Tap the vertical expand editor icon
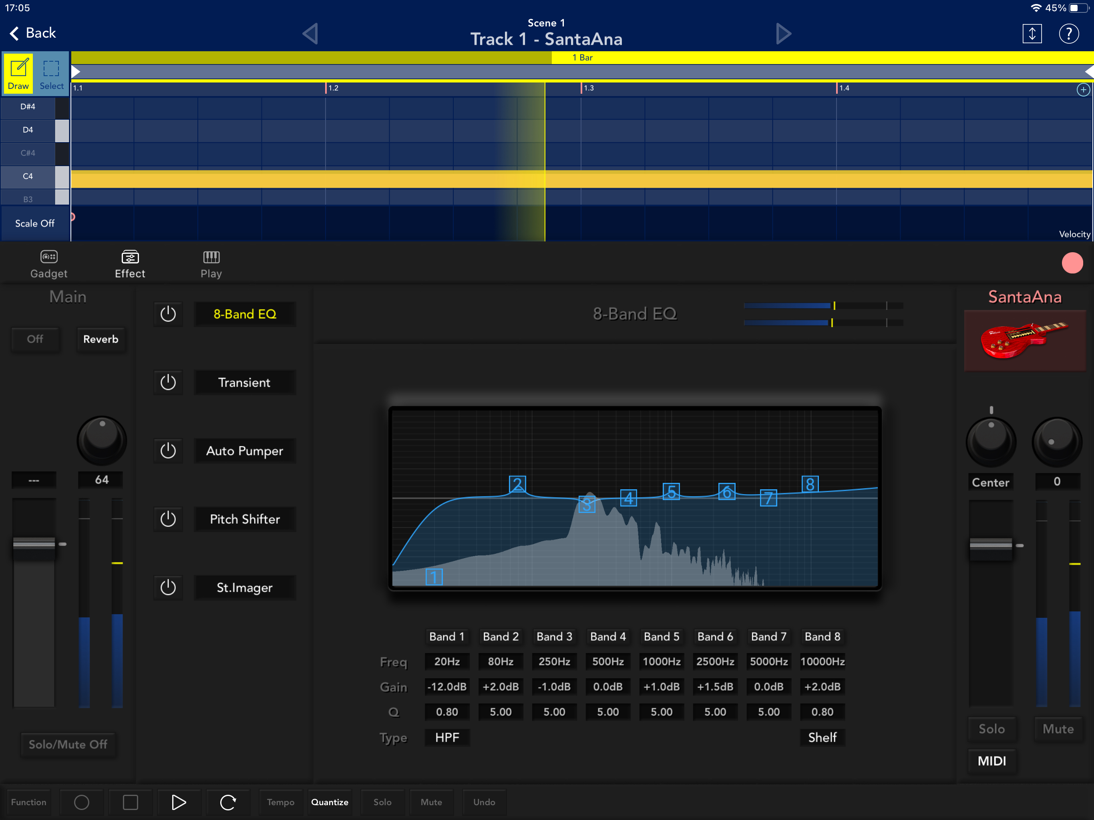This screenshot has width=1094, height=820. coord(1032,34)
